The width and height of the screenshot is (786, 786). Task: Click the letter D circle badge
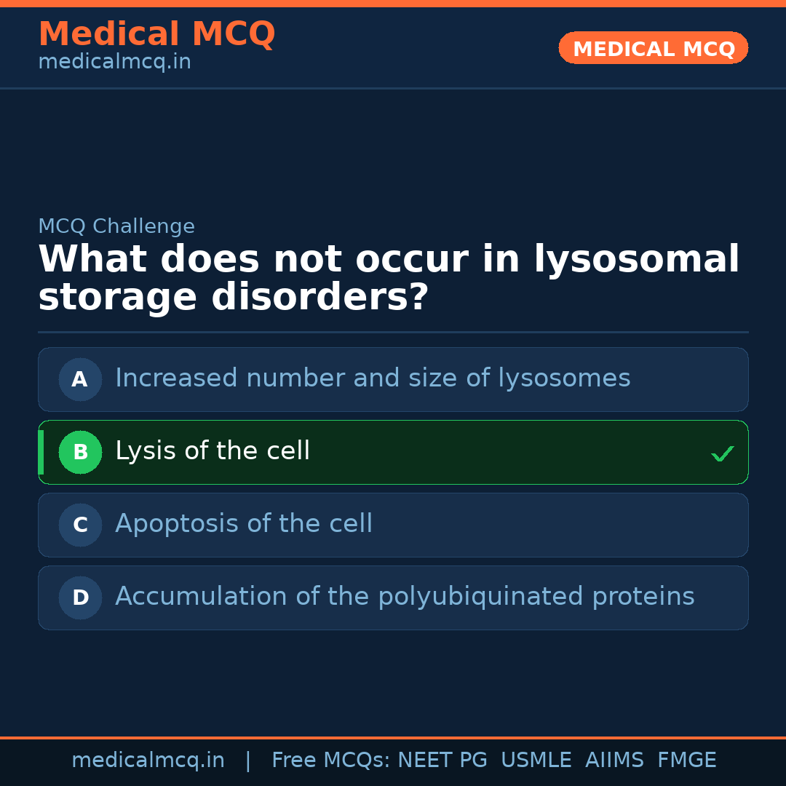80,598
